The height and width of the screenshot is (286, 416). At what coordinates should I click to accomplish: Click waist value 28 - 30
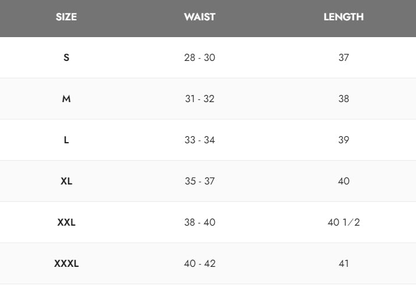[x=200, y=57]
